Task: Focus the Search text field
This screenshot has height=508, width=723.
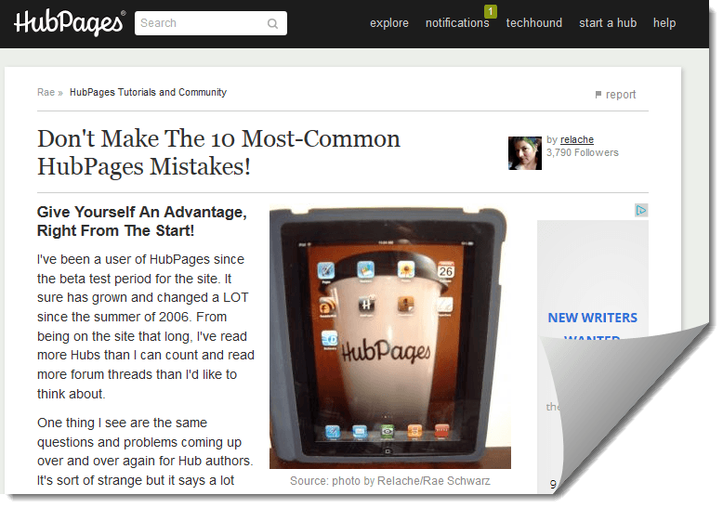Action: [210, 23]
